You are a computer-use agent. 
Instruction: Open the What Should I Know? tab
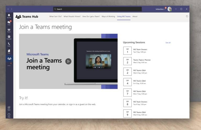[72, 16]
